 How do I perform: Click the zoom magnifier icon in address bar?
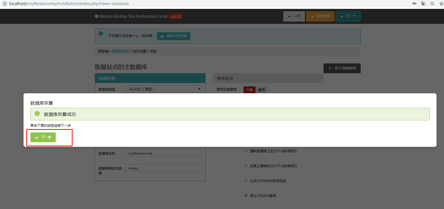[432, 4]
